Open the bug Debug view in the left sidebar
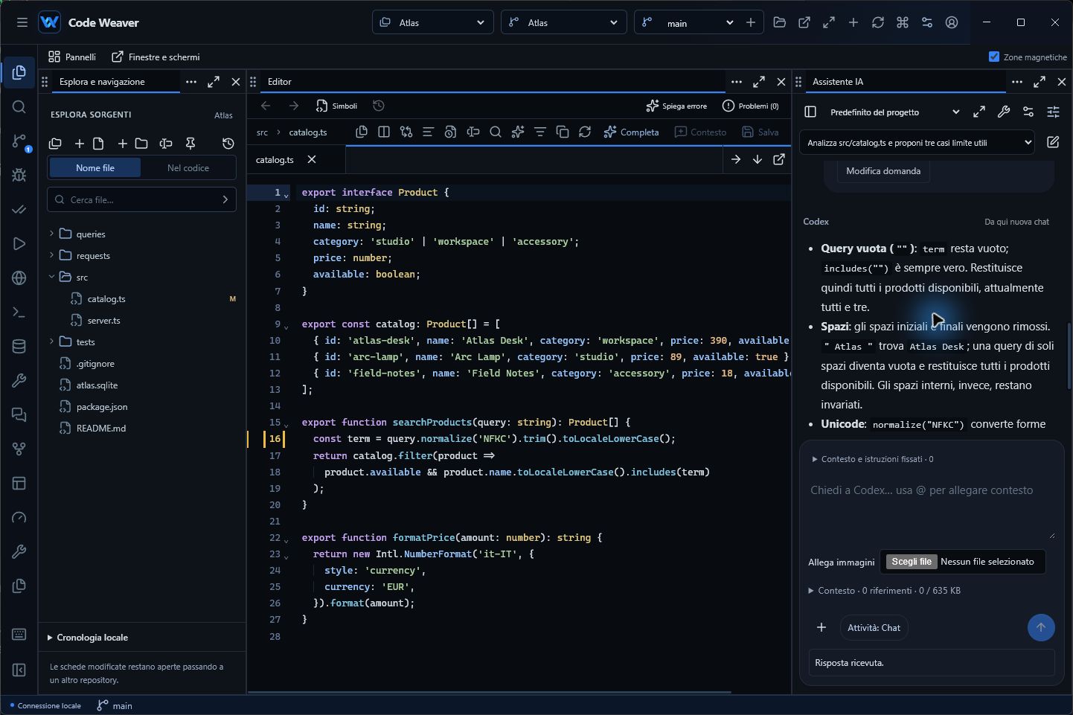Viewport: 1073px width, 715px height. click(19, 176)
